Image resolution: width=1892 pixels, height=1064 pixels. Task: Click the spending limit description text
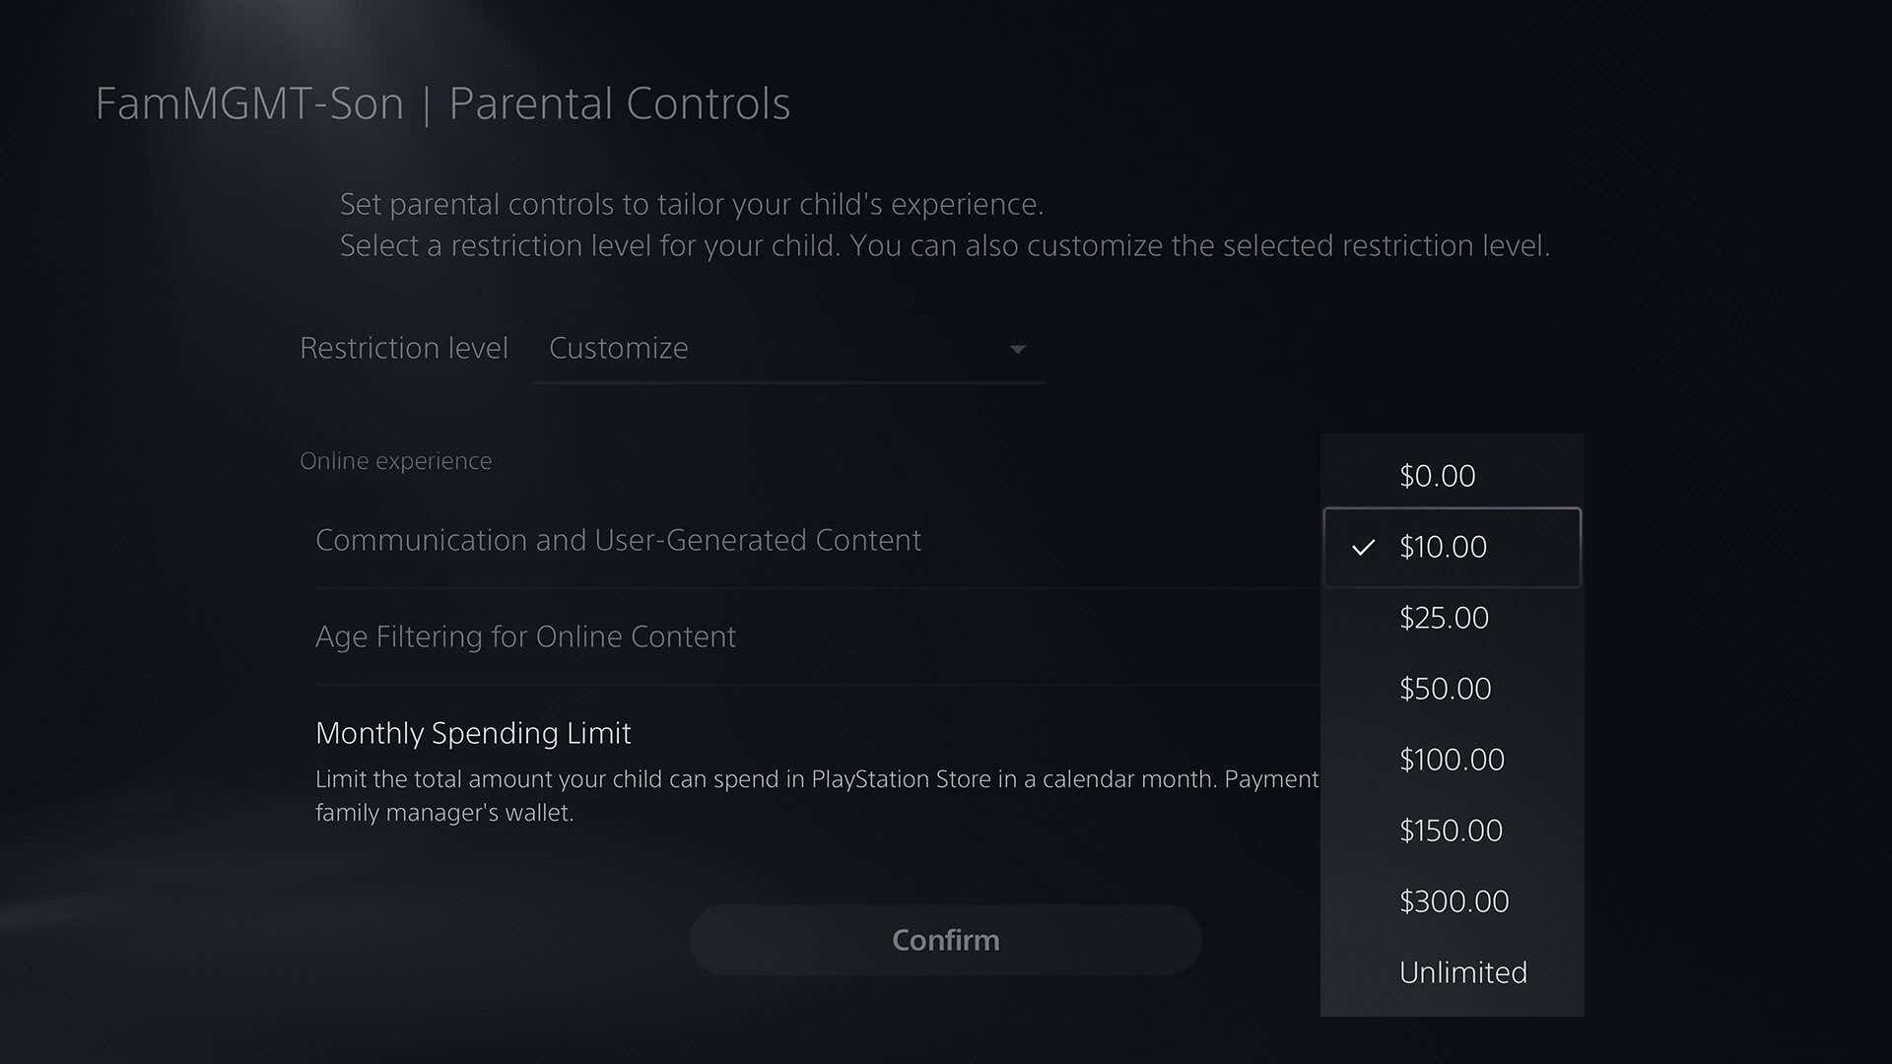[x=816, y=795]
